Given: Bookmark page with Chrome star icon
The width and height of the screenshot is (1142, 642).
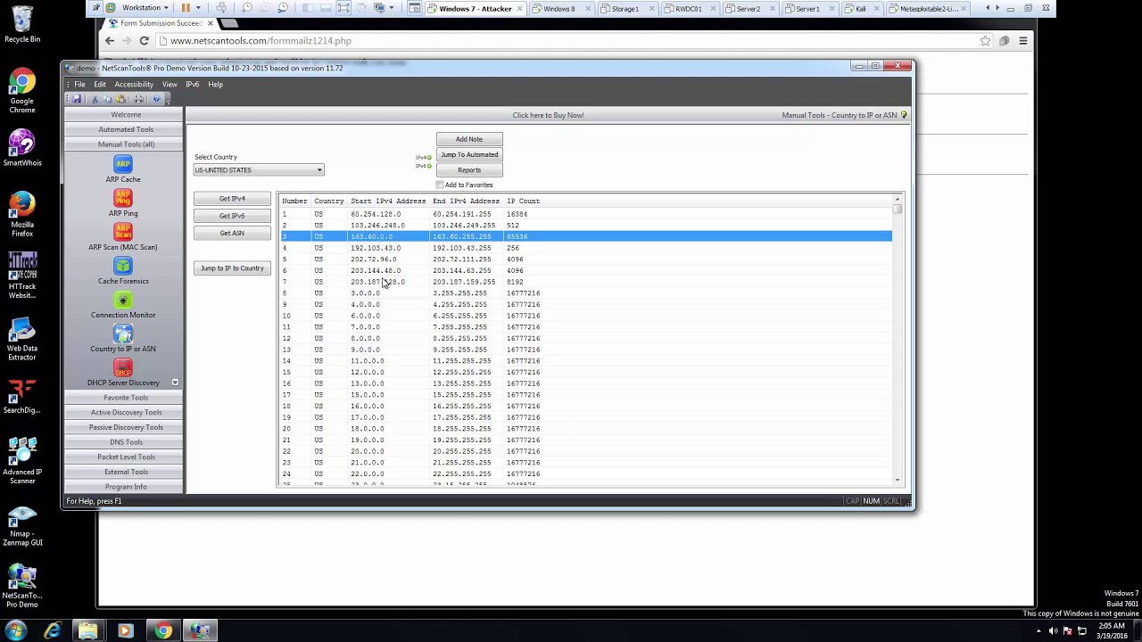Looking at the screenshot, I should [x=985, y=40].
